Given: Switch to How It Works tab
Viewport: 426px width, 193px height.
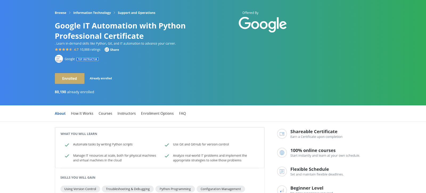Looking at the screenshot, I should click(x=82, y=114).
